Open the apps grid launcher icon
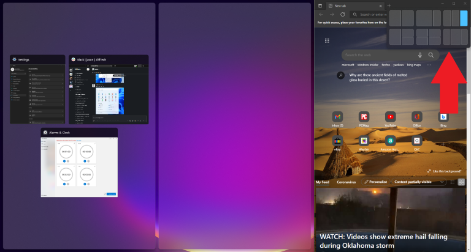The width and height of the screenshot is (471, 252). [327, 41]
